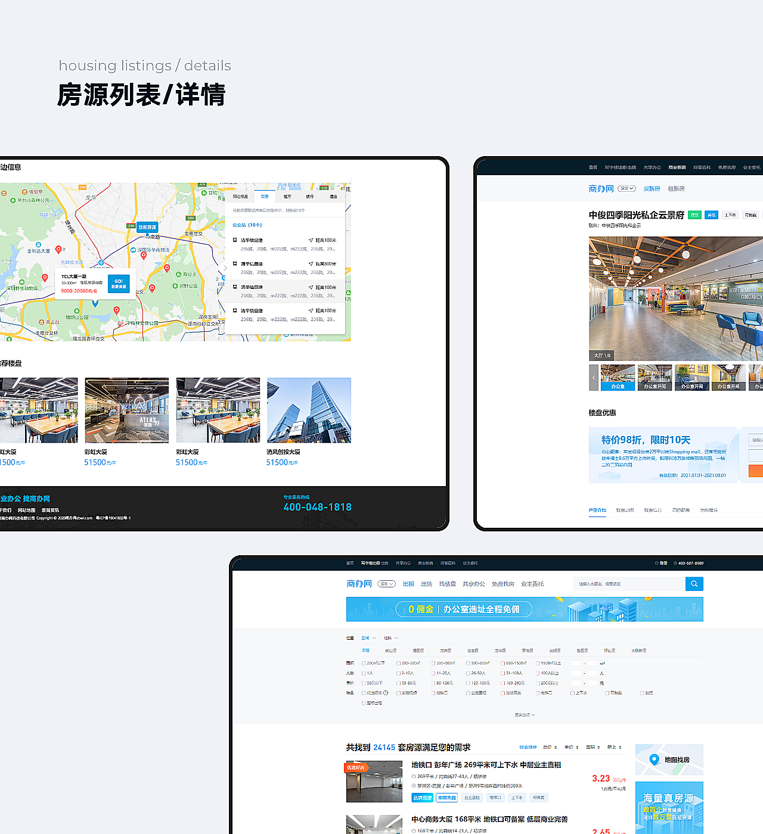763x834 pixels.
Task: Open the 地铁口 彭年广场 269平米 listing title
Action: pyautogui.click(x=486, y=765)
